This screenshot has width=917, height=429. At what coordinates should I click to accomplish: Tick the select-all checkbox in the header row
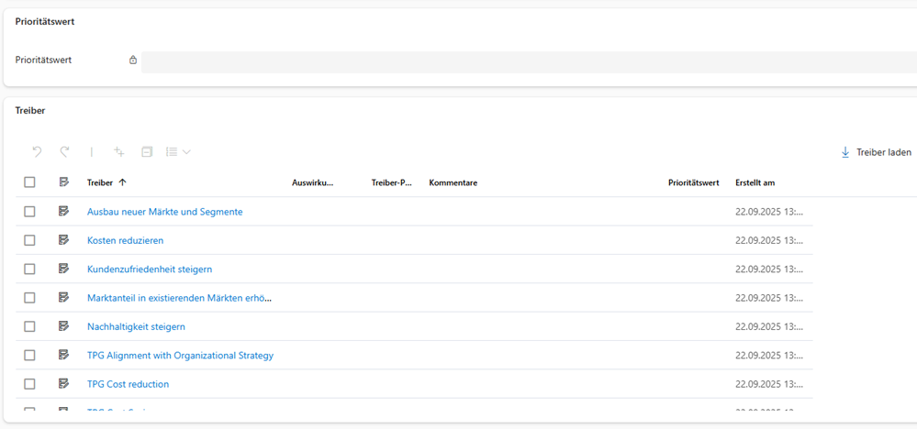[x=29, y=182]
